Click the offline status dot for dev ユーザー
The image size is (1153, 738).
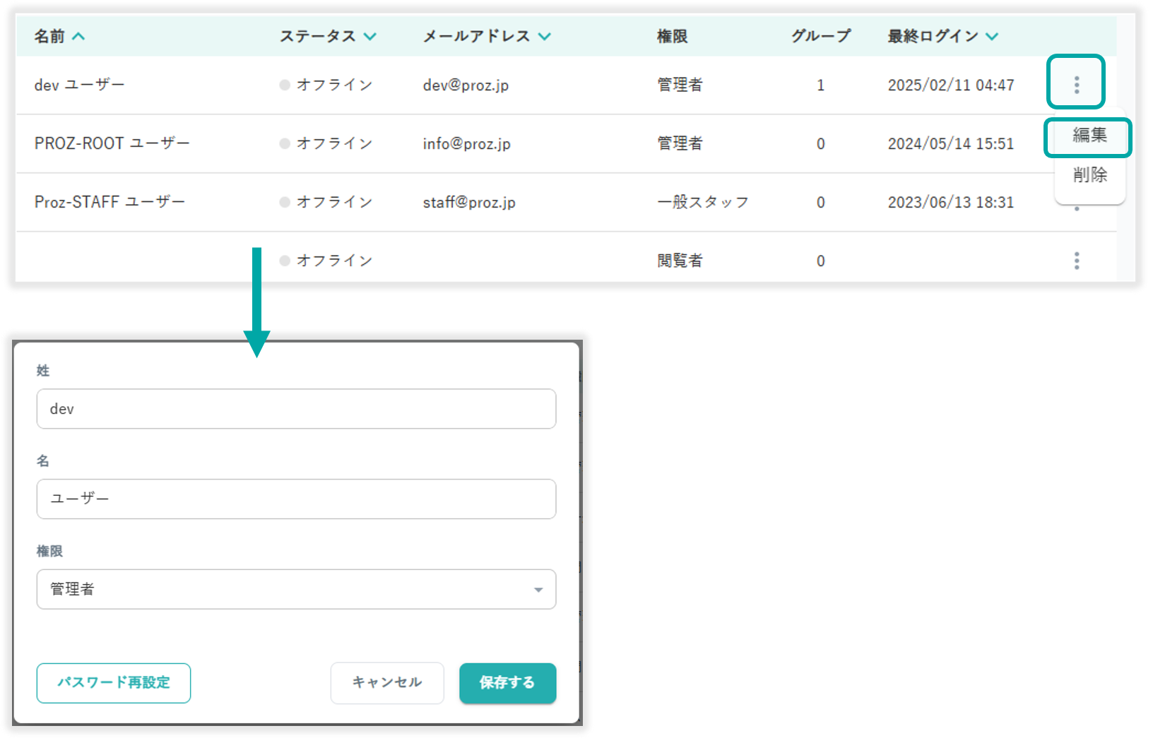click(x=285, y=85)
